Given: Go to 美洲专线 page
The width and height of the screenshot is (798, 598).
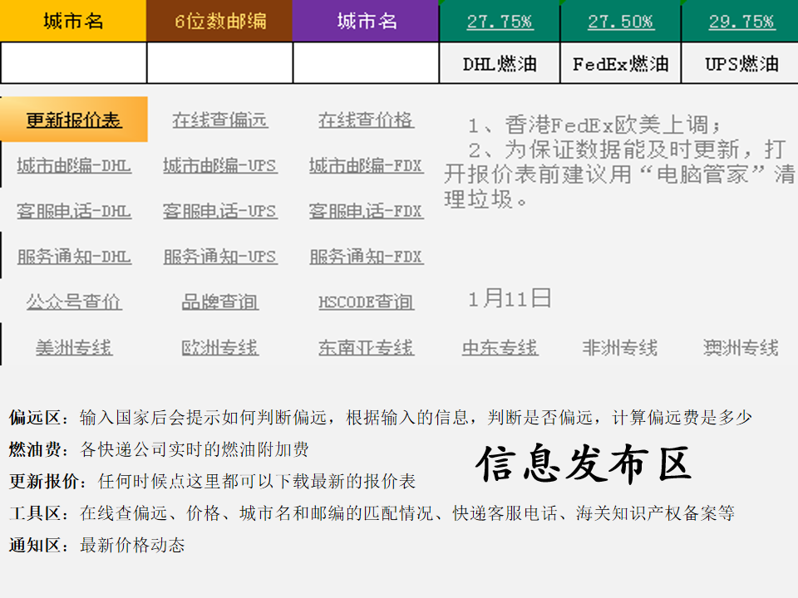Looking at the screenshot, I should click(74, 347).
